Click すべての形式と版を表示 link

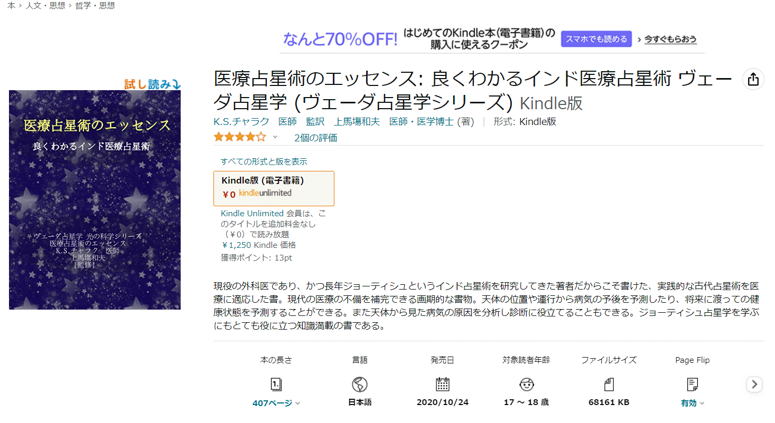pyautogui.click(x=264, y=161)
